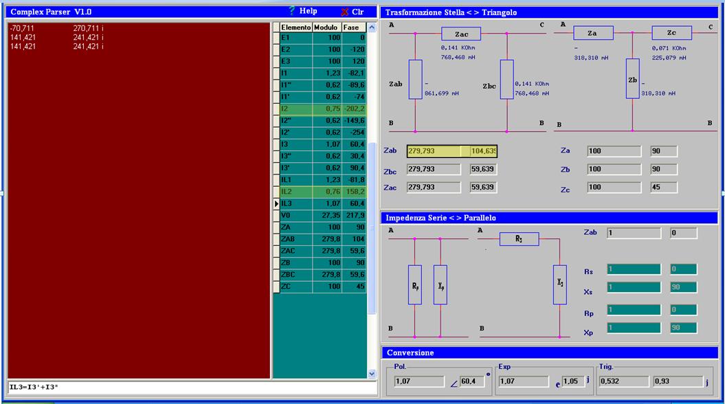
Task: Click the Zac impedance block in triangle circuit
Action: tap(461, 34)
